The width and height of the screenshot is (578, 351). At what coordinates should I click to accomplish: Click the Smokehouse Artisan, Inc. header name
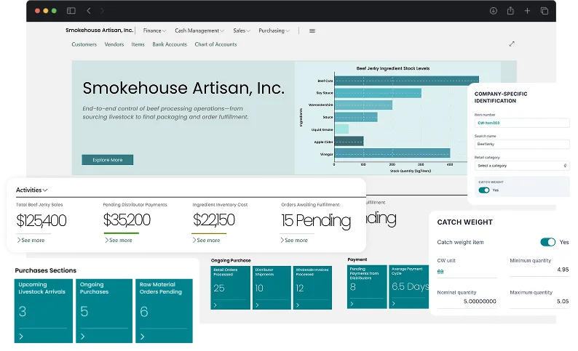99,31
